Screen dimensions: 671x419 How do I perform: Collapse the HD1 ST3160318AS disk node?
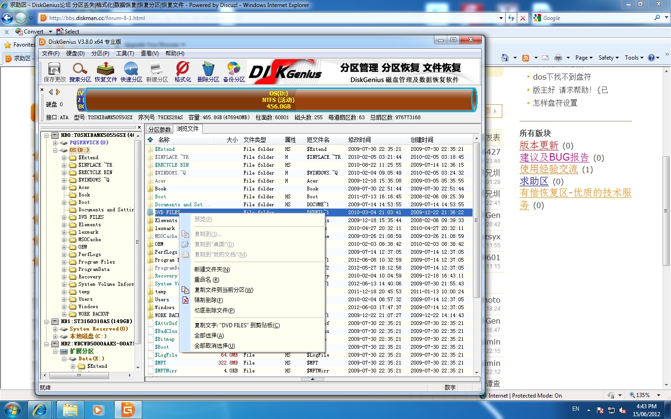47,321
